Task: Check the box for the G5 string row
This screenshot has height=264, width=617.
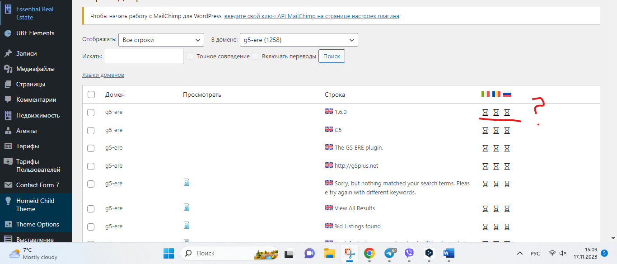Action: pyautogui.click(x=91, y=131)
